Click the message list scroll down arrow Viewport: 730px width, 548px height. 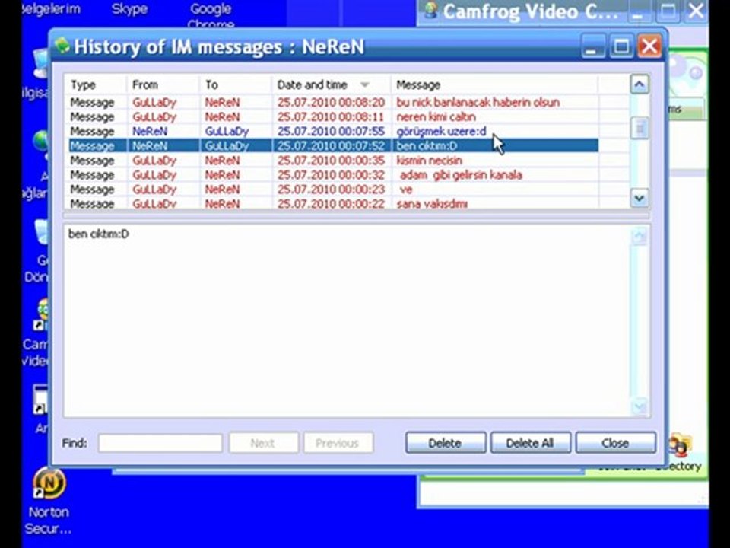pyautogui.click(x=640, y=198)
